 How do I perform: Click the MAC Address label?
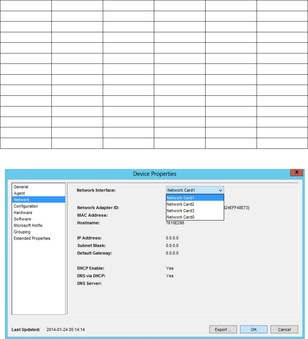point(92,215)
